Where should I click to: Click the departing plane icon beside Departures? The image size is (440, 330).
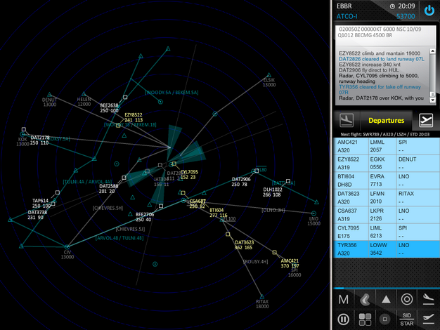coord(425,120)
